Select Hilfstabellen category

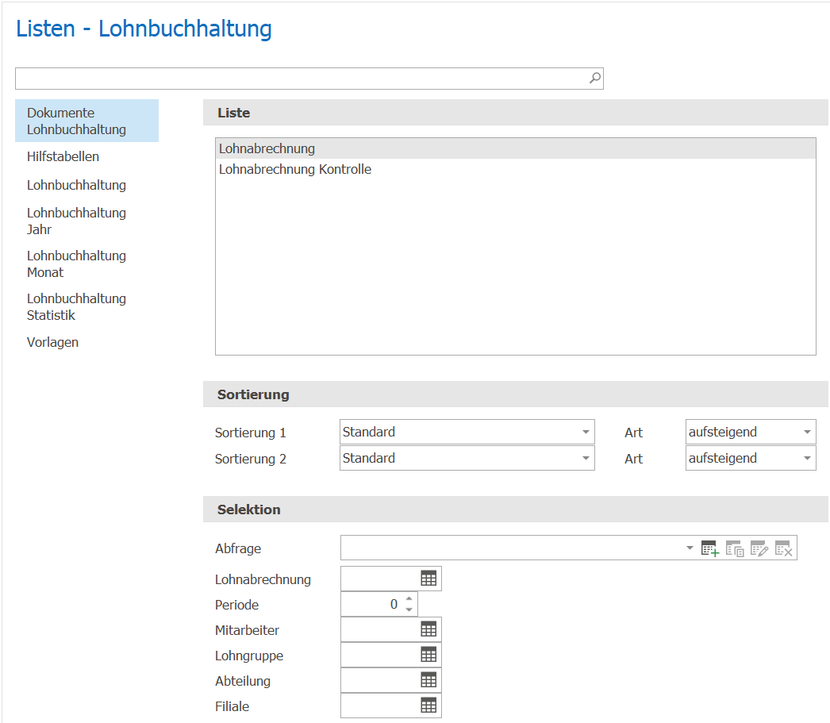(x=63, y=156)
